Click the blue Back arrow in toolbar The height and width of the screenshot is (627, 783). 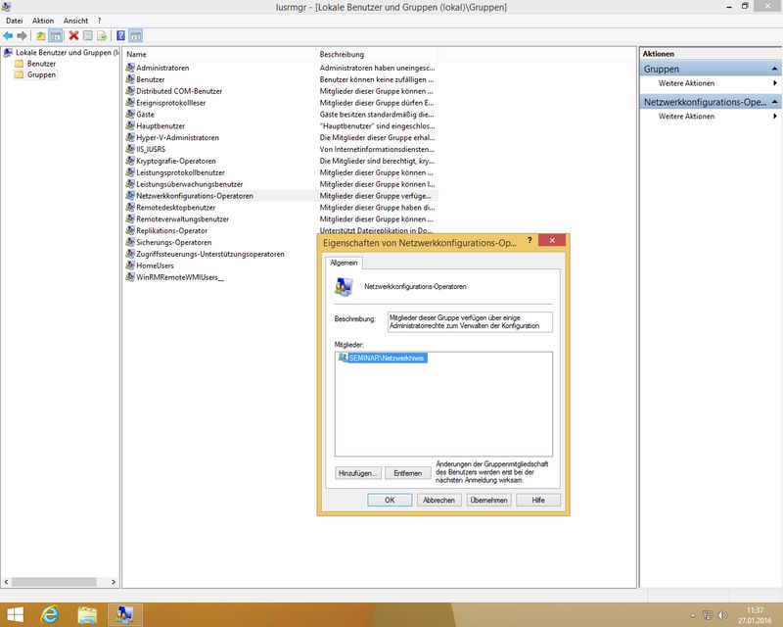coord(8,35)
